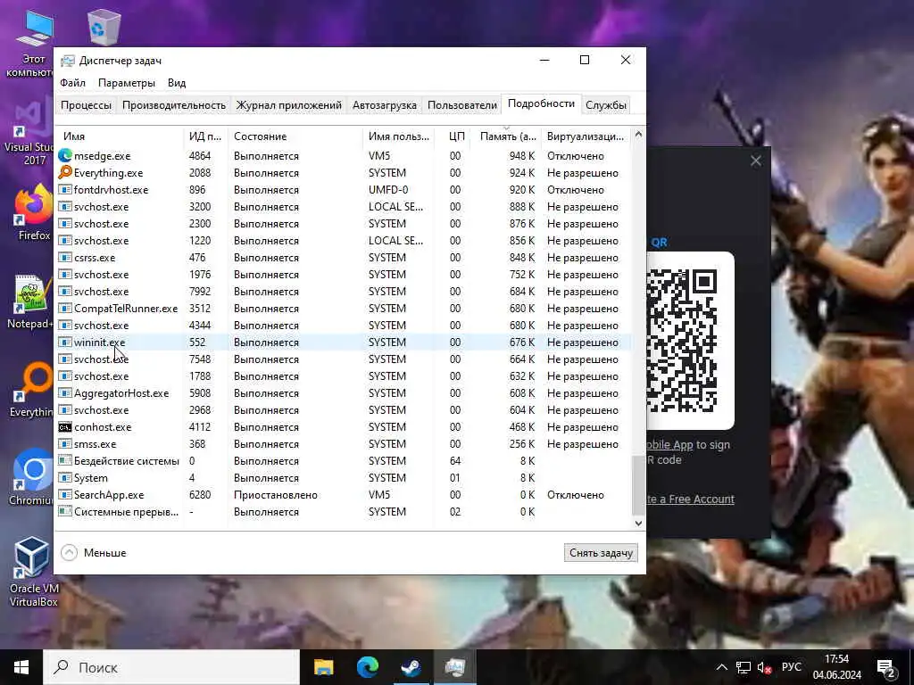Switch to the Журнал приложений tab
914x685 pixels.
pos(288,105)
